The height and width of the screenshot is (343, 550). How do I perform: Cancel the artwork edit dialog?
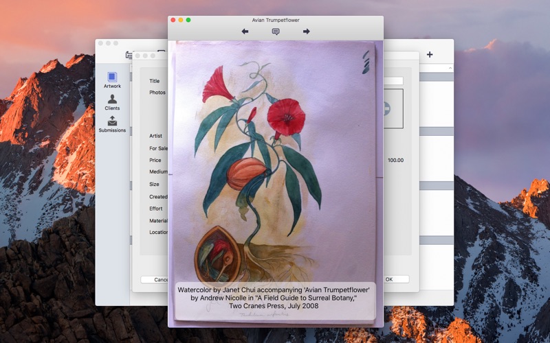(x=154, y=280)
